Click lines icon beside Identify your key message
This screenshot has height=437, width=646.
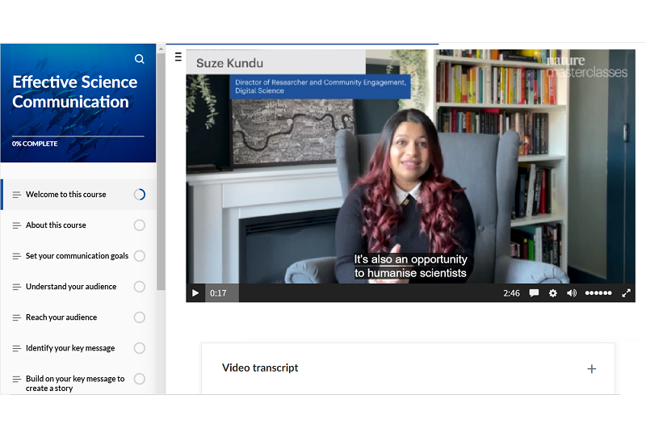[16, 348]
